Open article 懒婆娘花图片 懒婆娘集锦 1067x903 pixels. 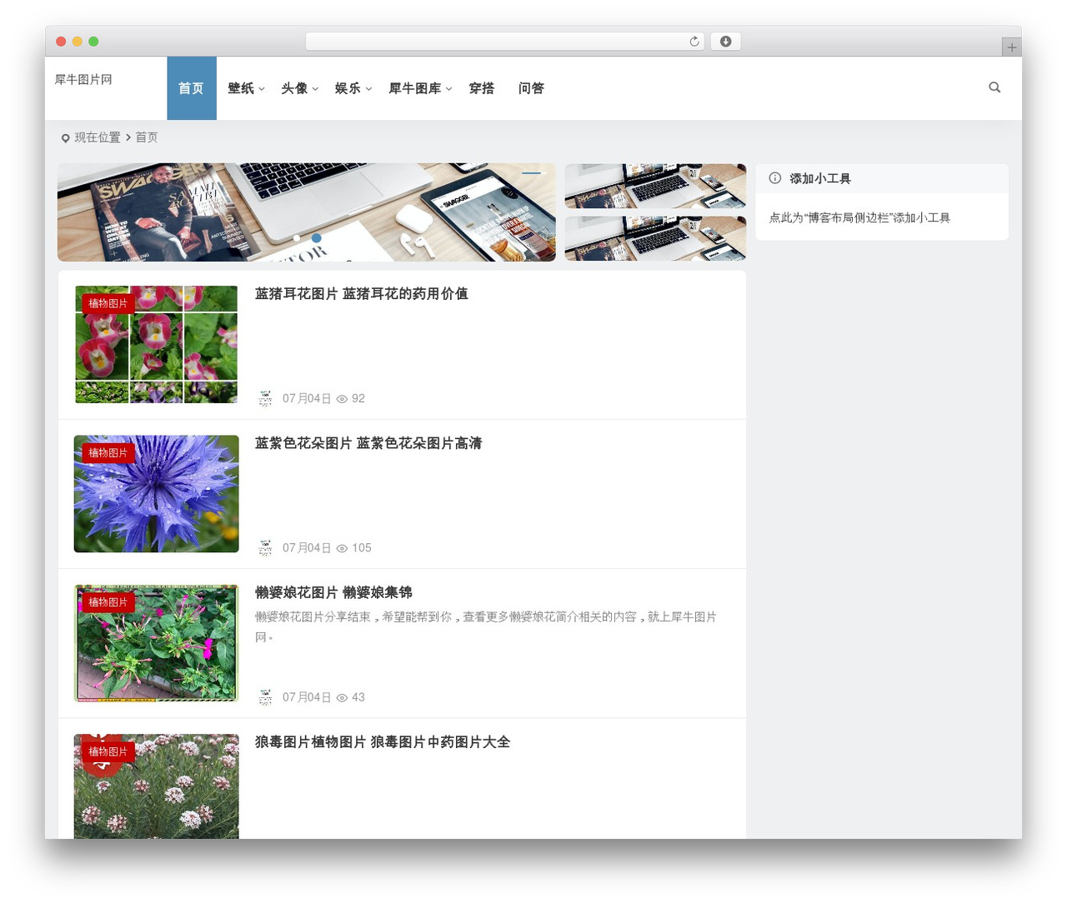[333, 592]
